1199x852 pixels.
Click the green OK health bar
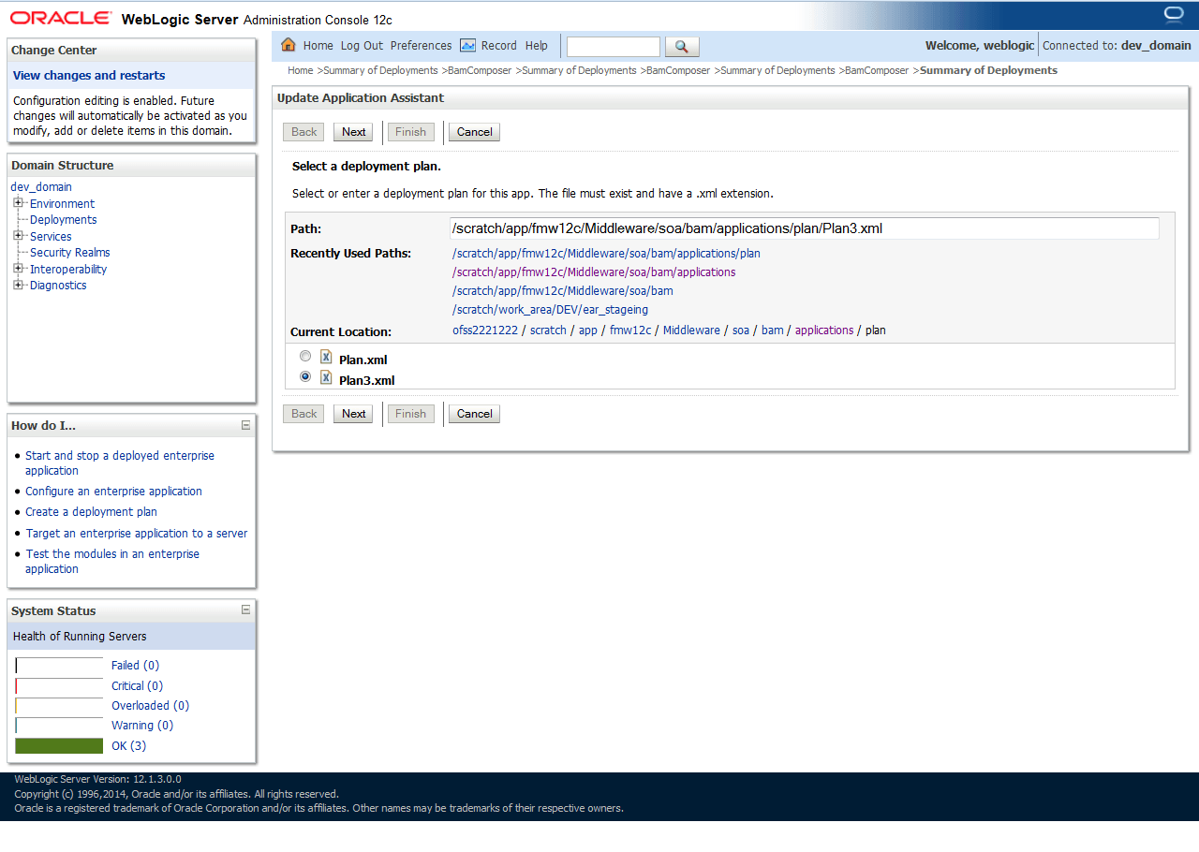click(x=59, y=746)
